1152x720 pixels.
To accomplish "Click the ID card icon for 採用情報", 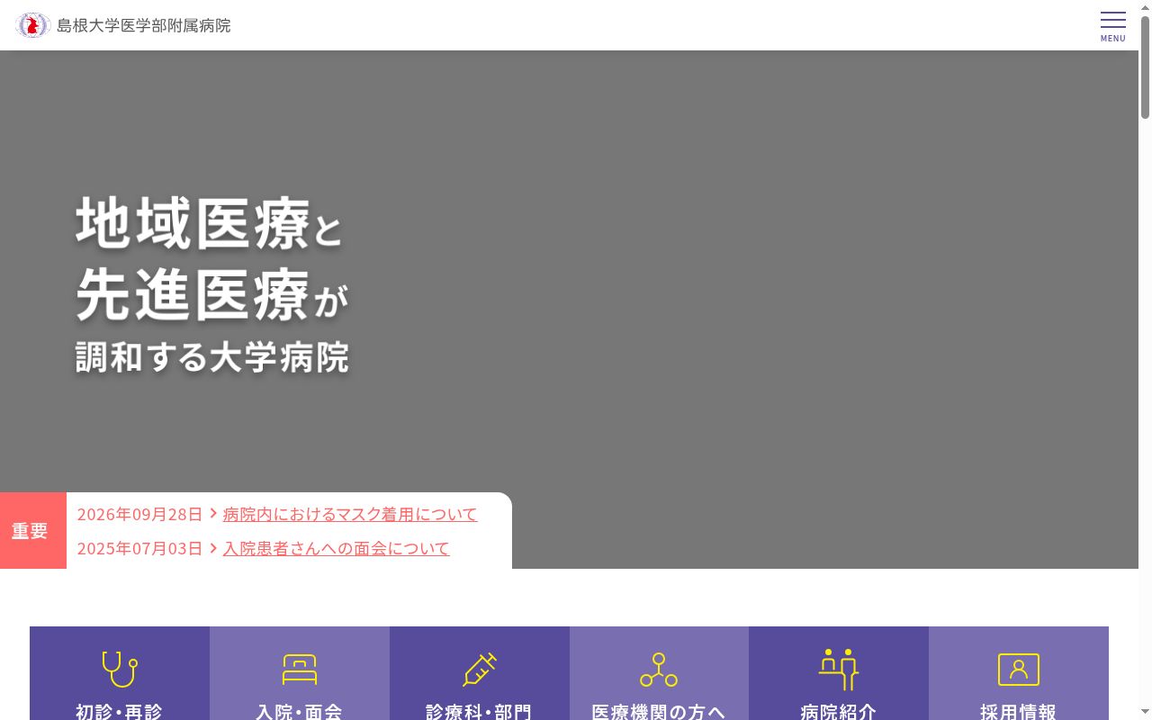I will (1019, 670).
